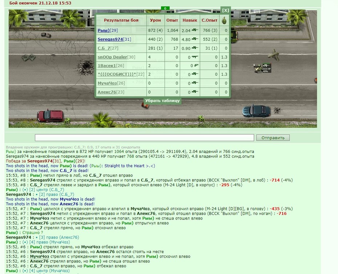Viewport: 338px width, 274px height.
Task: Click weapon icon in snOOp Dealer row
Action: [x=195, y=57]
